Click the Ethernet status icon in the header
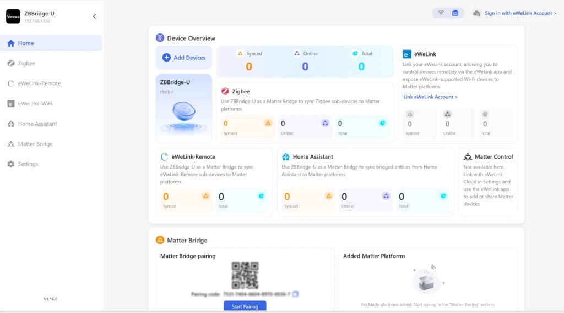Viewport: 564px width, 313px height. [455, 13]
